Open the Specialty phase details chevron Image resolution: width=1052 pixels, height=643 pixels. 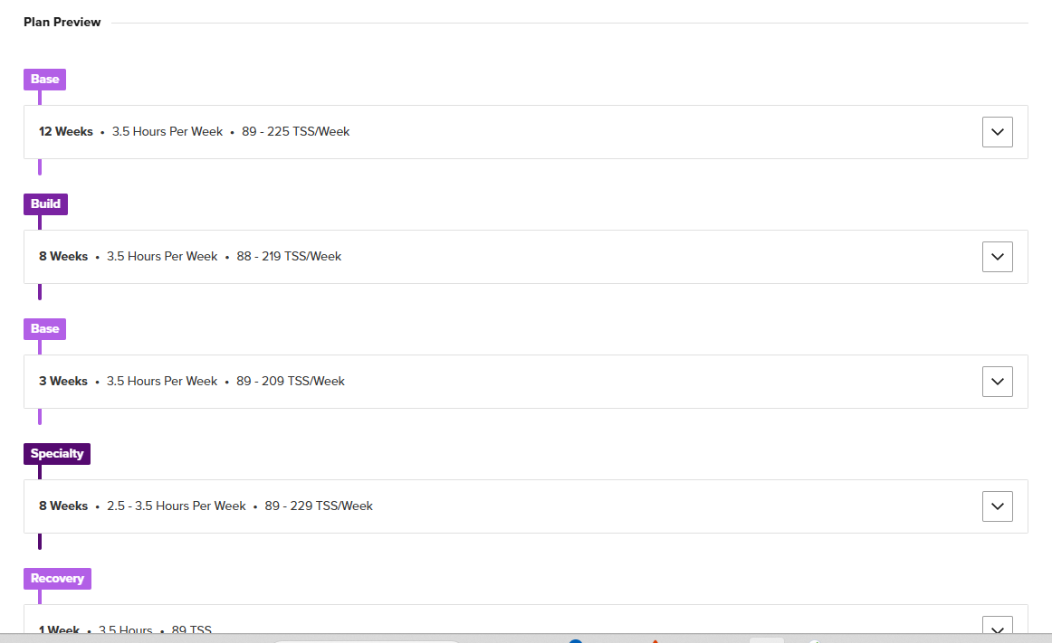pyautogui.click(x=997, y=506)
